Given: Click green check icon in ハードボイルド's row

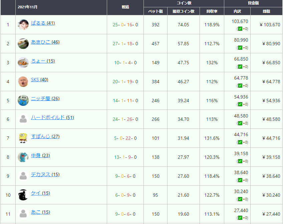Looking at the screenshot, I should click(240, 123).
